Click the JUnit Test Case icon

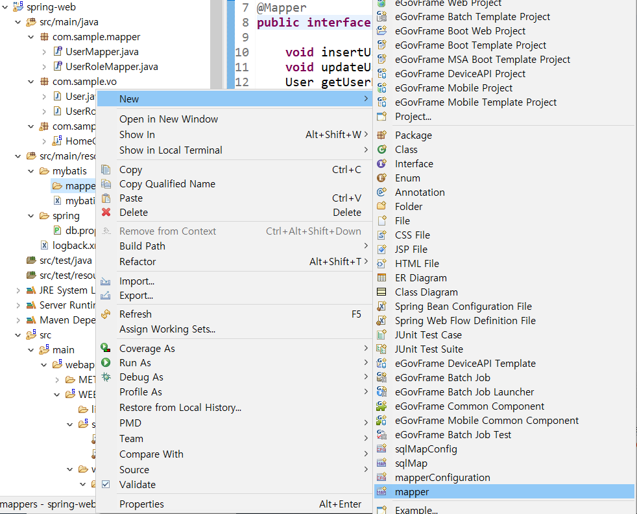381,335
